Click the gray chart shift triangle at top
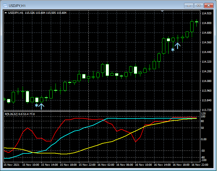217x171 pixels. click(x=162, y=11)
